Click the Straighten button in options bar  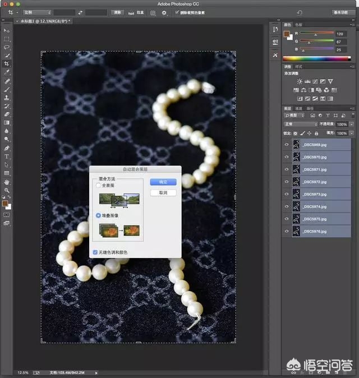pyautogui.click(x=136, y=12)
